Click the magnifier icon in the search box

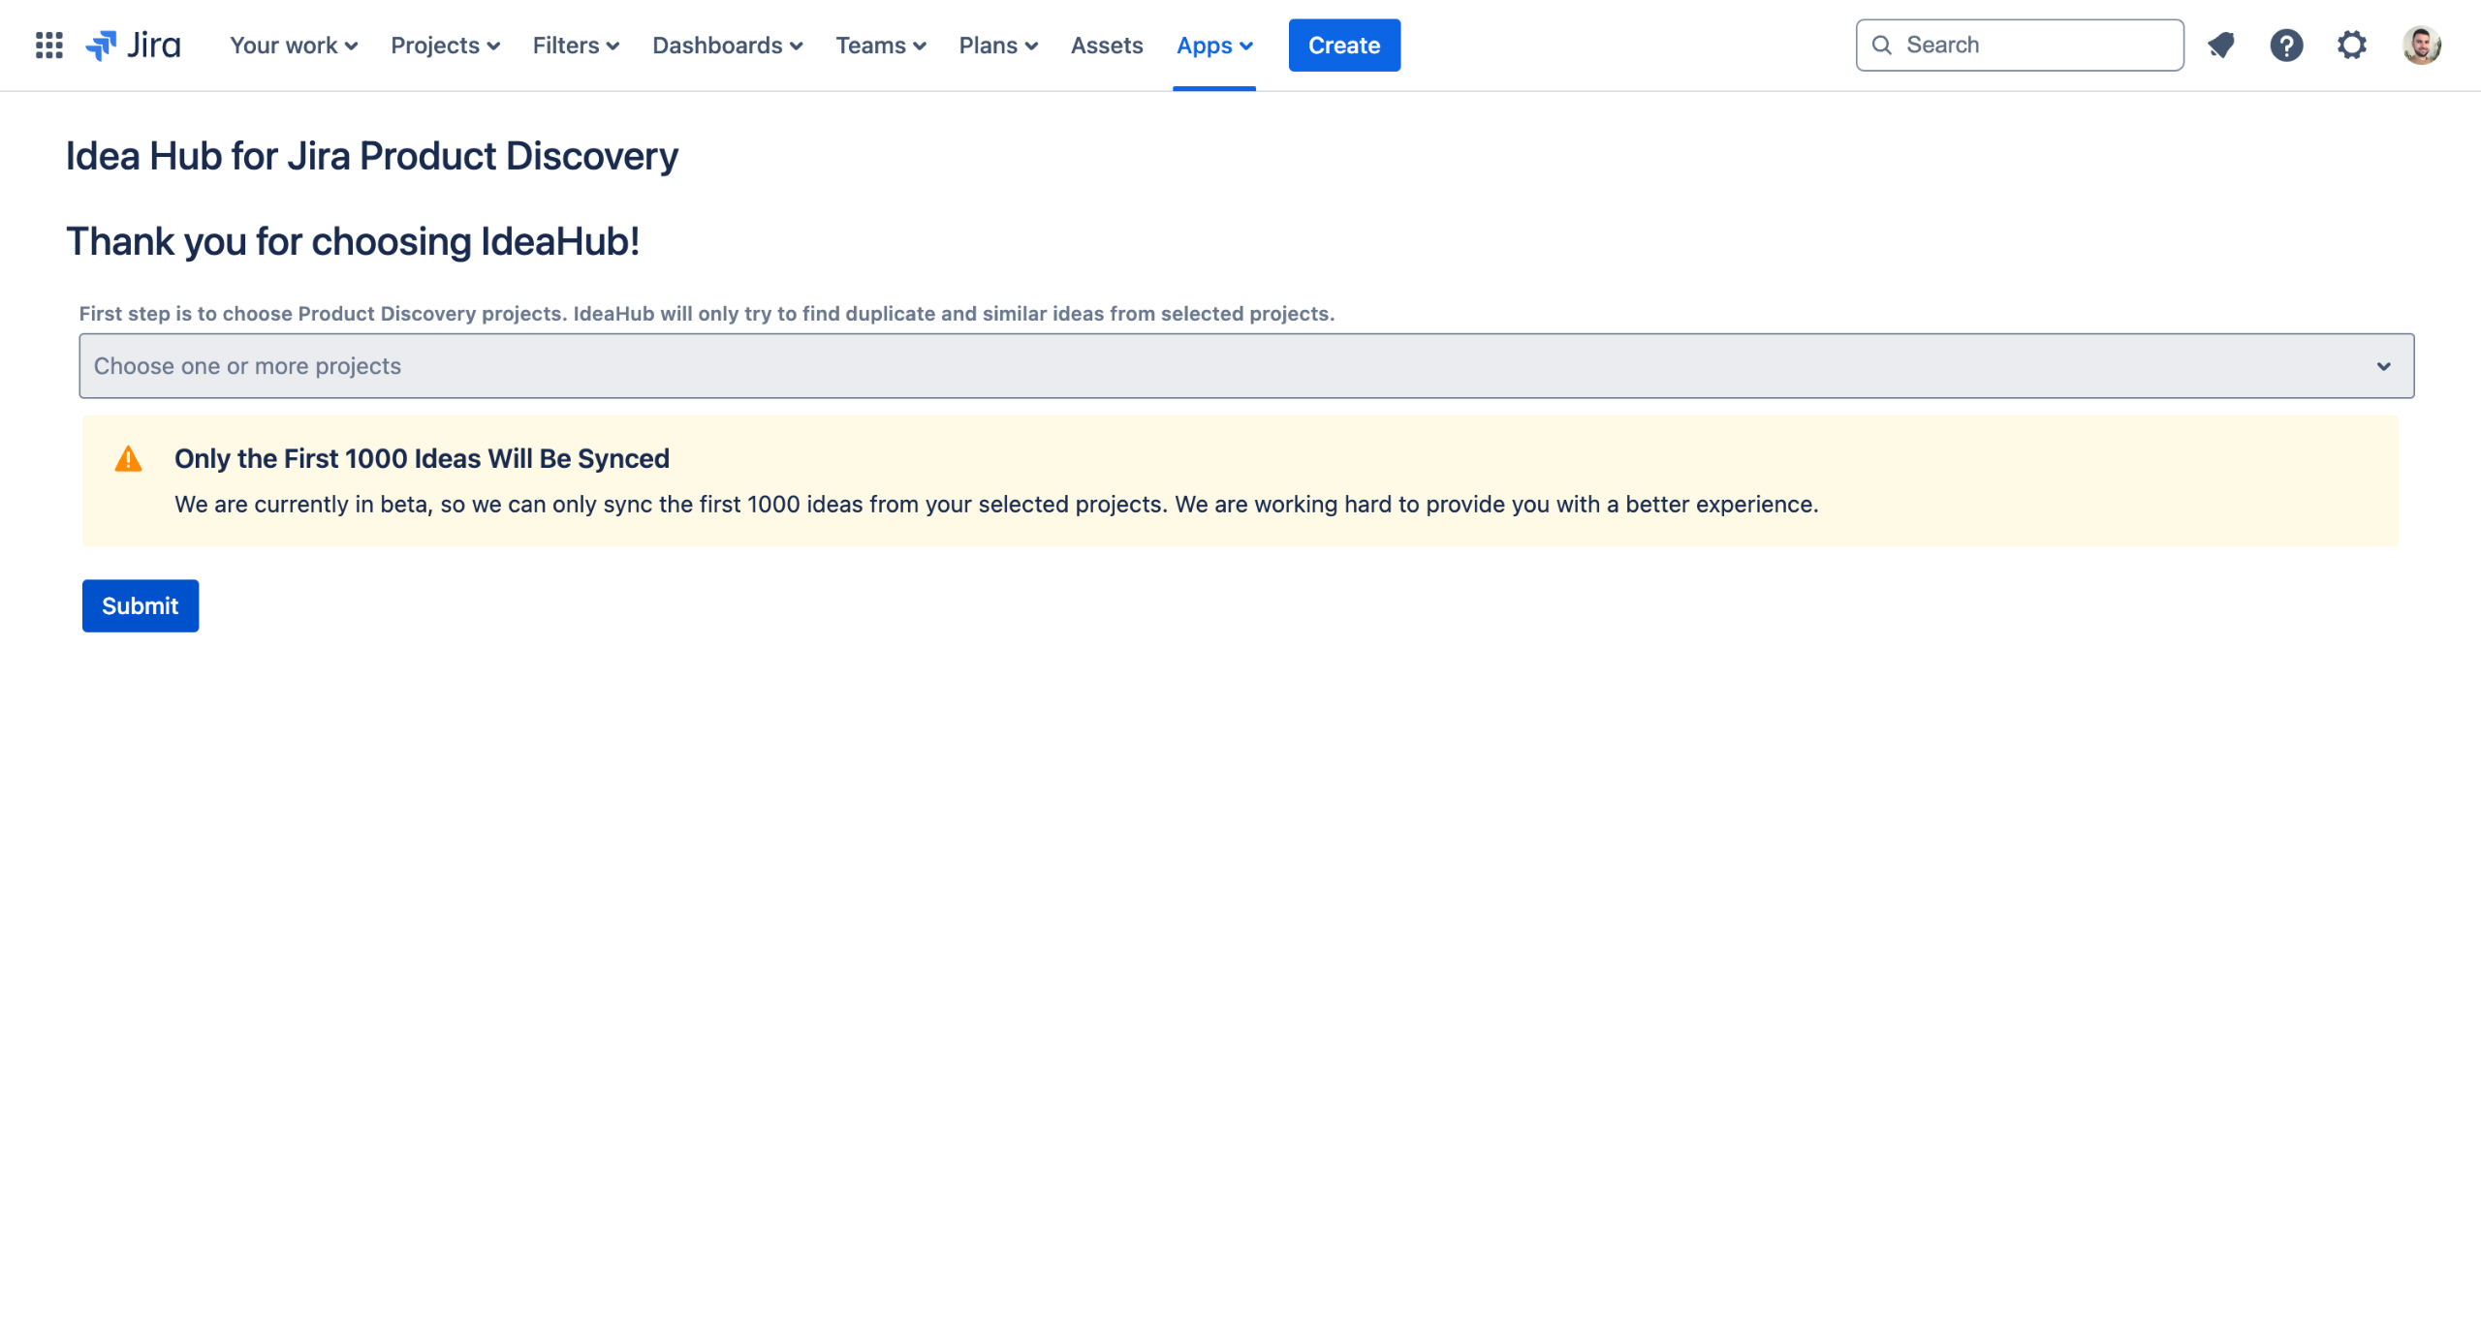coord(1881,46)
